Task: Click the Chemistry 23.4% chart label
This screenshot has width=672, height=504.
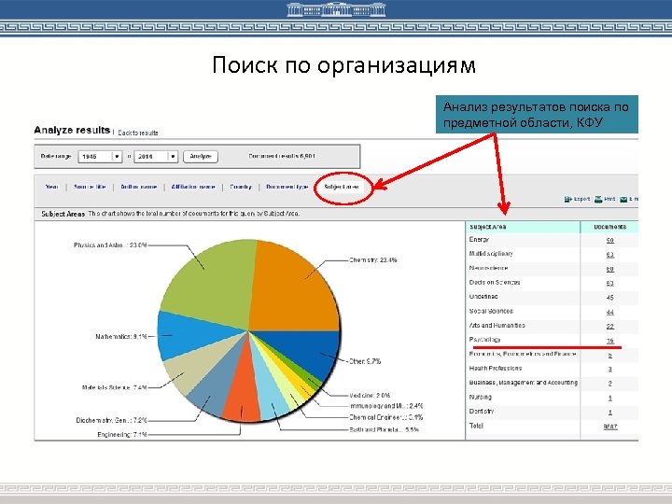Action: (x=372, y=260)
